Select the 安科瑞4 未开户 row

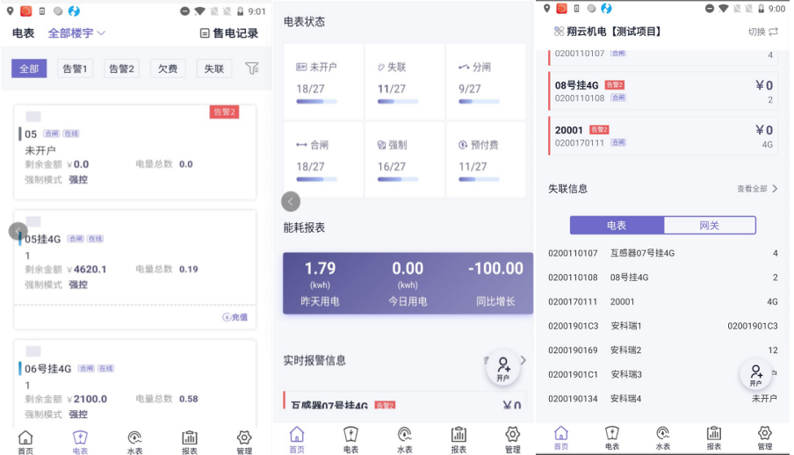click(663, 399)
